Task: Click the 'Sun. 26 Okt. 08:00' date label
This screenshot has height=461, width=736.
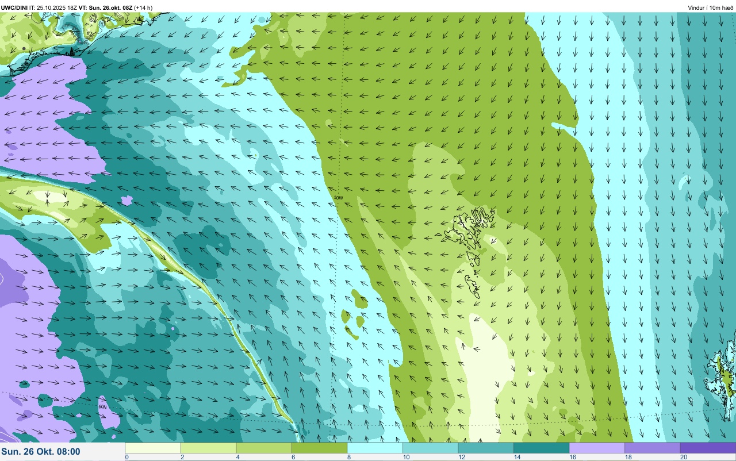Action: [x=41, y=452]
